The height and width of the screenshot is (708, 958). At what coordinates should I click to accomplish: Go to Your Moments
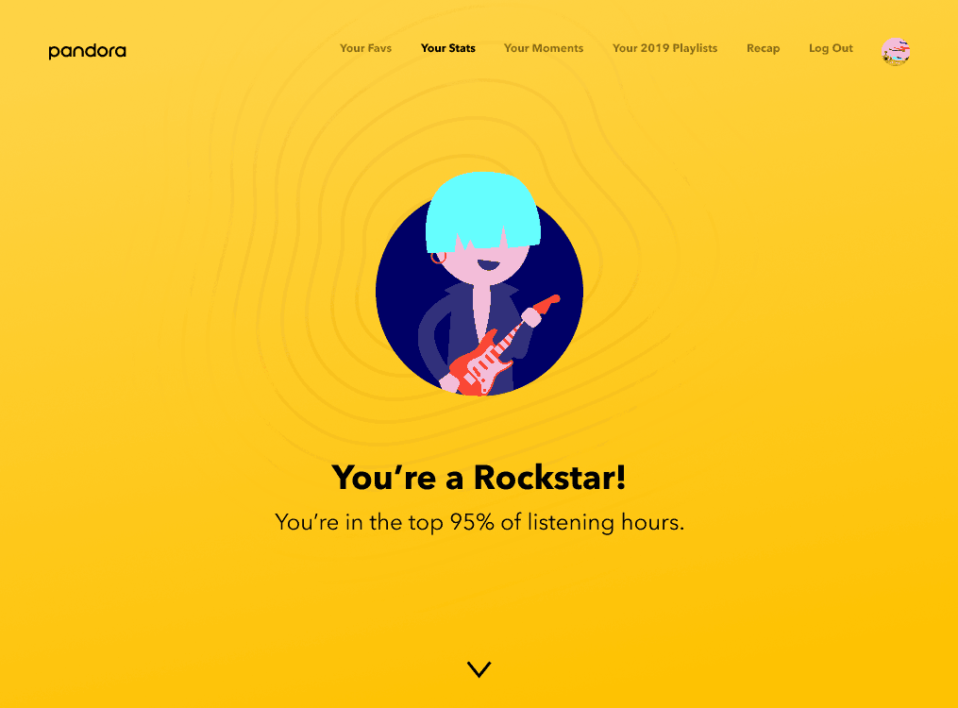(x=543, y=48)
